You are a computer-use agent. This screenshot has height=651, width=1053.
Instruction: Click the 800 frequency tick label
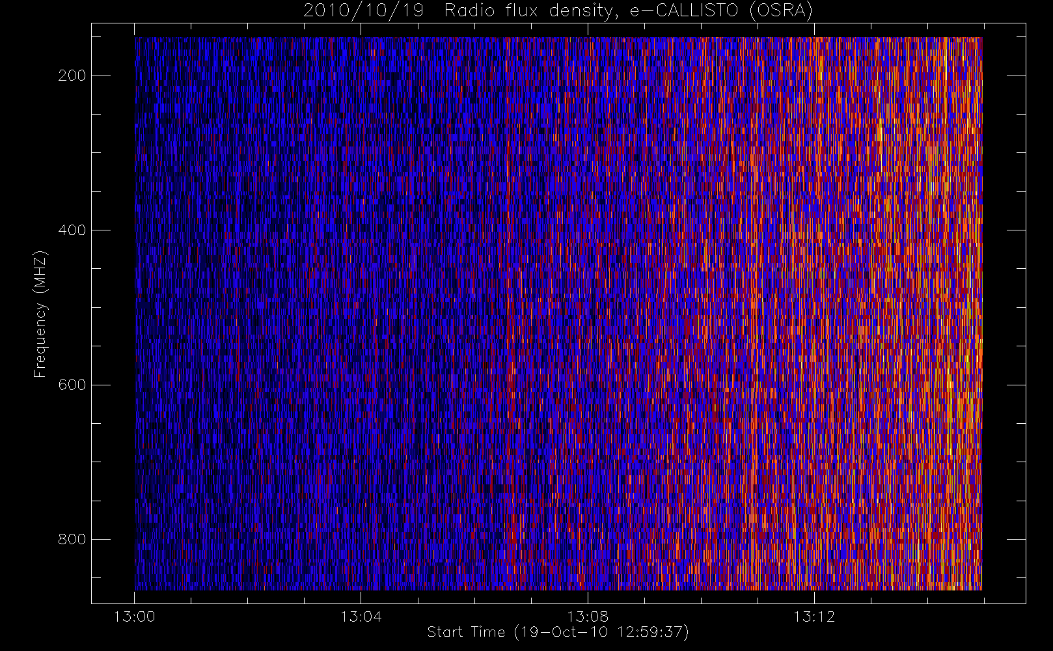(x=72, y=539)
